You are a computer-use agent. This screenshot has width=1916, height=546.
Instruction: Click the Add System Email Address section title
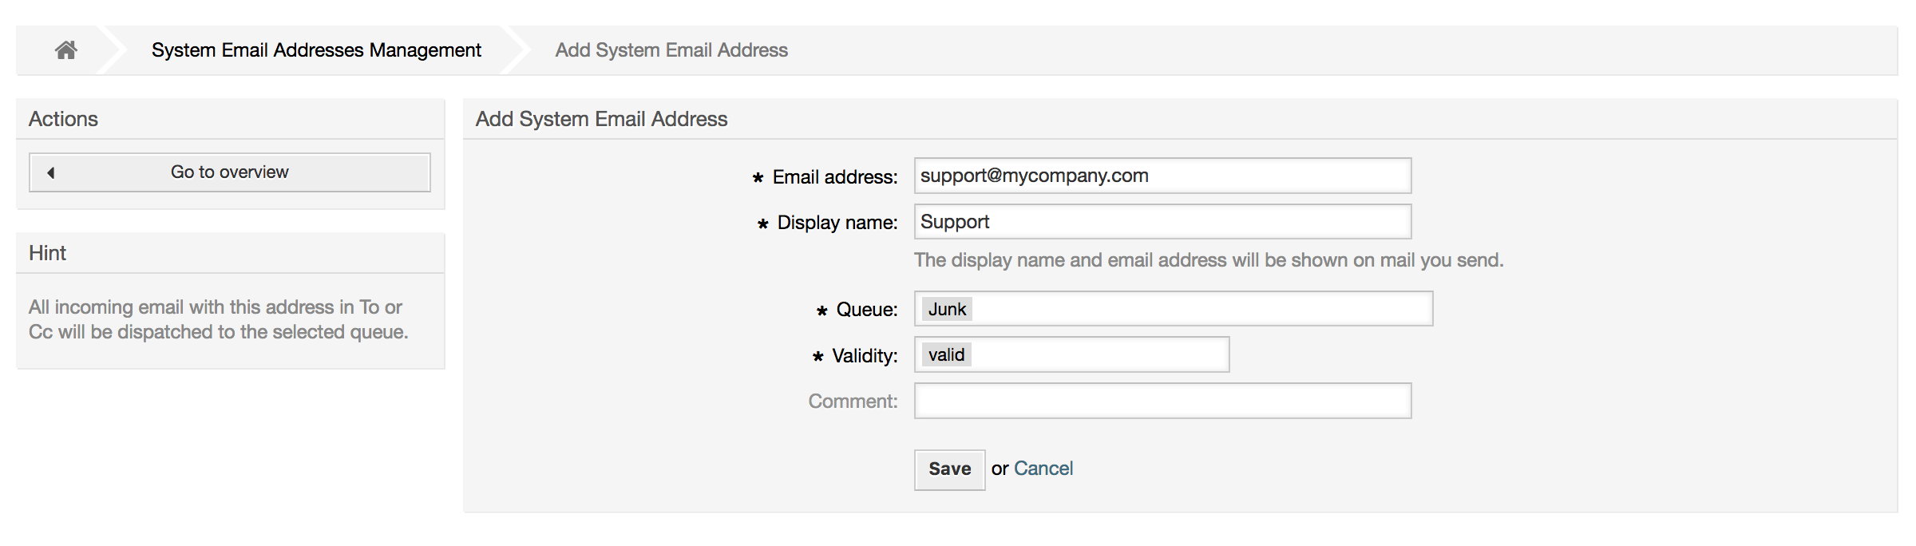click(x=602, y=119)
